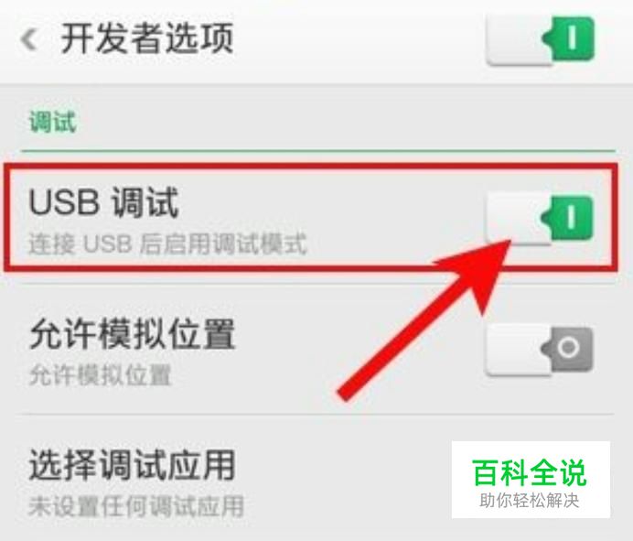This screenshot has height=541, width=633.
Task: Click the 助你轻松解决 slogan text
Action: coord(530,501)
